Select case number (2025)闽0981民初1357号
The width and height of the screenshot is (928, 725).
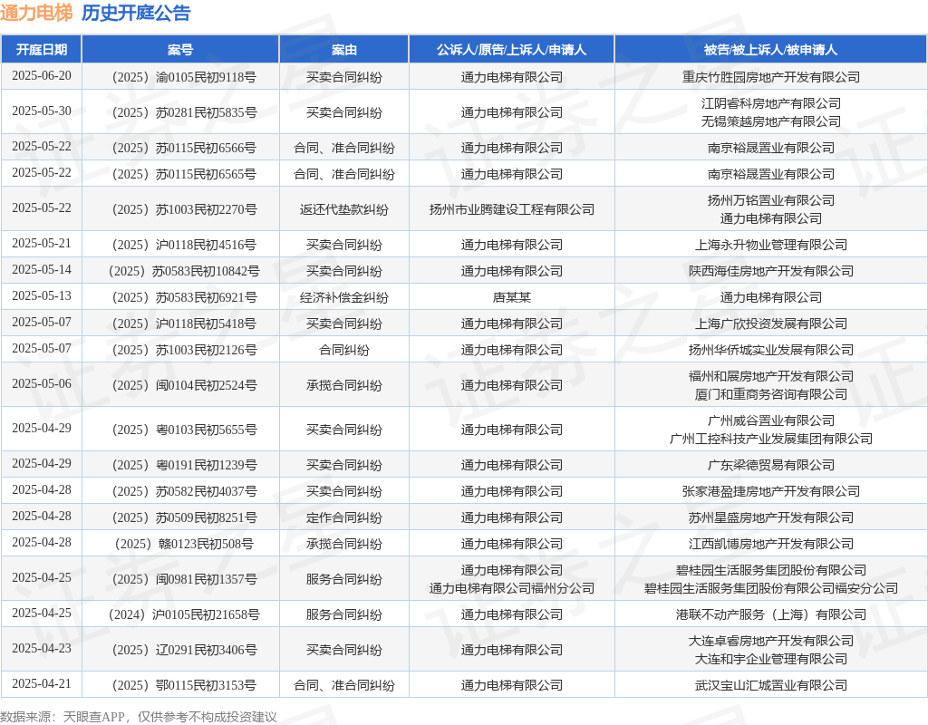(x=184, y=579)
